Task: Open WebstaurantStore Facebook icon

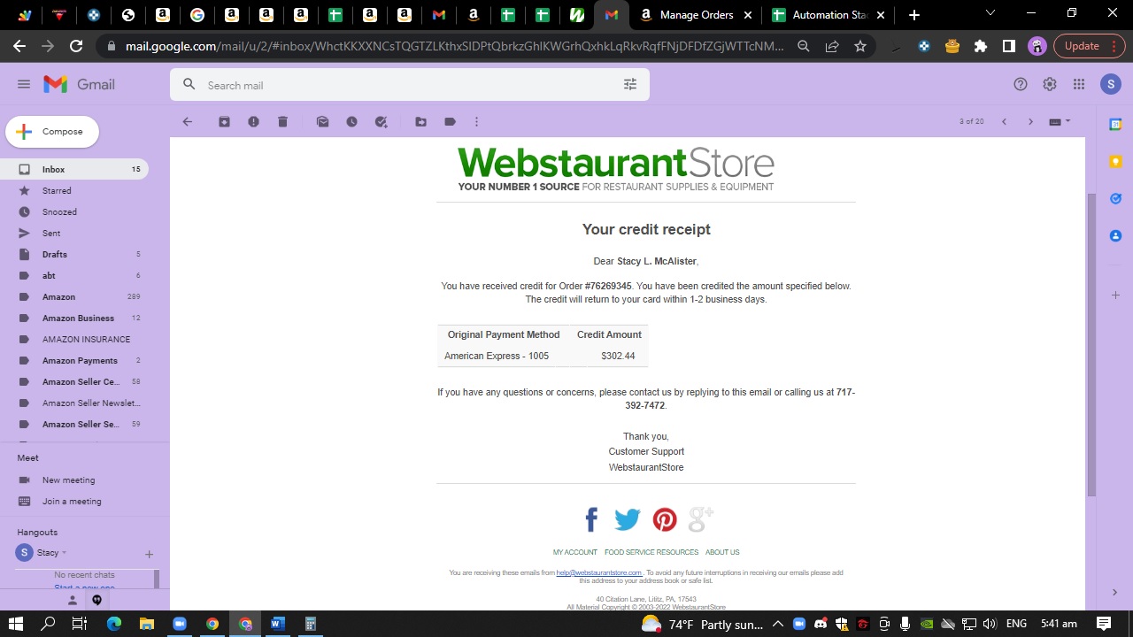Action: (591, 519)
